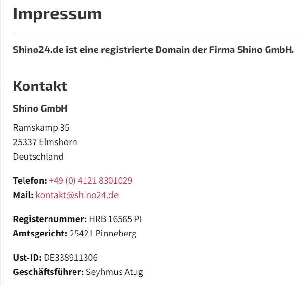The height and width of the screenshot is (286, 304).
Task: Click the Impressum page heading
Action: pyautogui.click(x=57, y=14)
